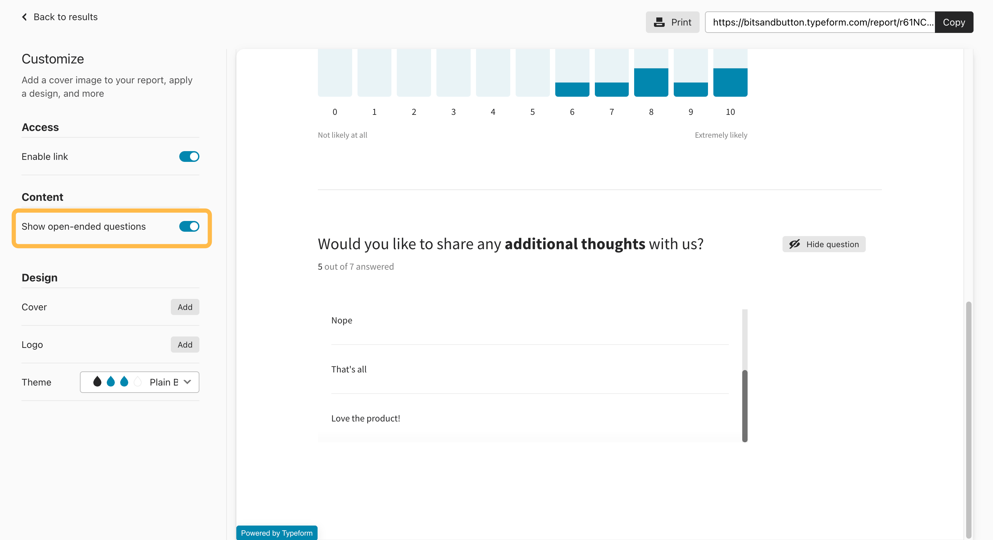Copy the report link
This screenshot has width=993, height=540.
point(954,22)
